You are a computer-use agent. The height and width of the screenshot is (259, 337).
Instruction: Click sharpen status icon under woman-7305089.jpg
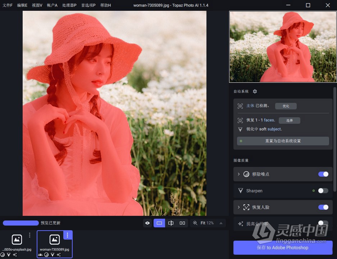53,255
